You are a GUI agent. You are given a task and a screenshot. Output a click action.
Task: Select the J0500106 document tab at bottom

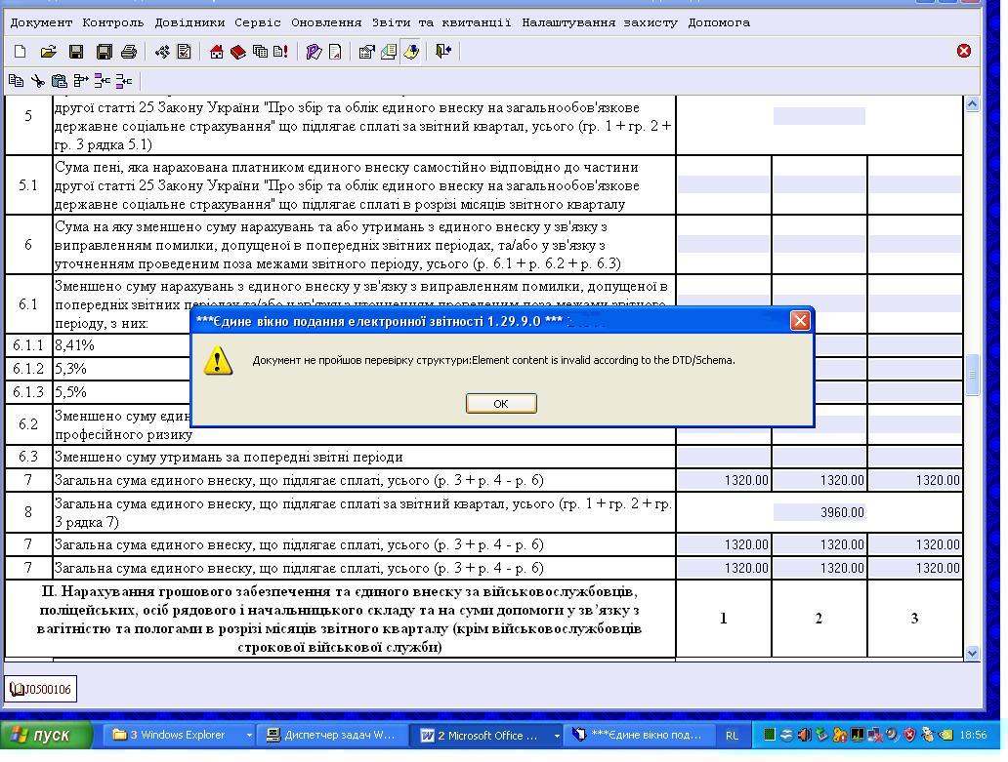[40, 689]
